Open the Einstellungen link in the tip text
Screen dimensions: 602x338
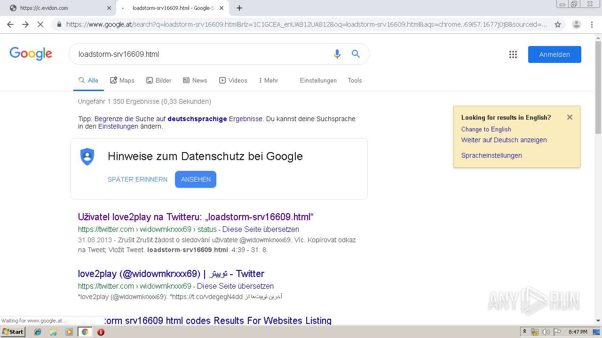coord(118,126)
